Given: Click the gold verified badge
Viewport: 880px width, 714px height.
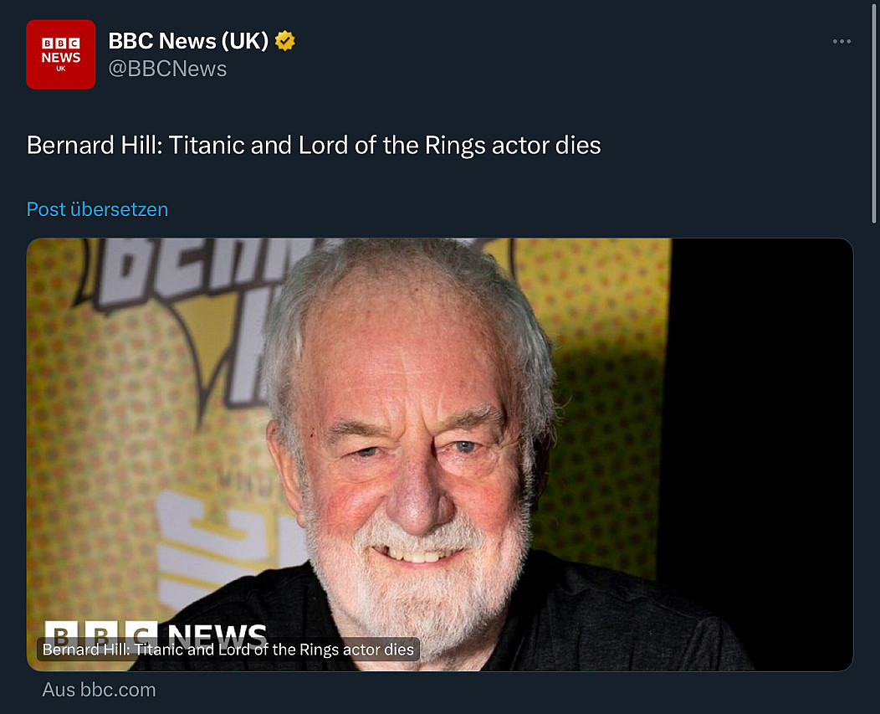Looking at the screenshot, I should [285, 40].
